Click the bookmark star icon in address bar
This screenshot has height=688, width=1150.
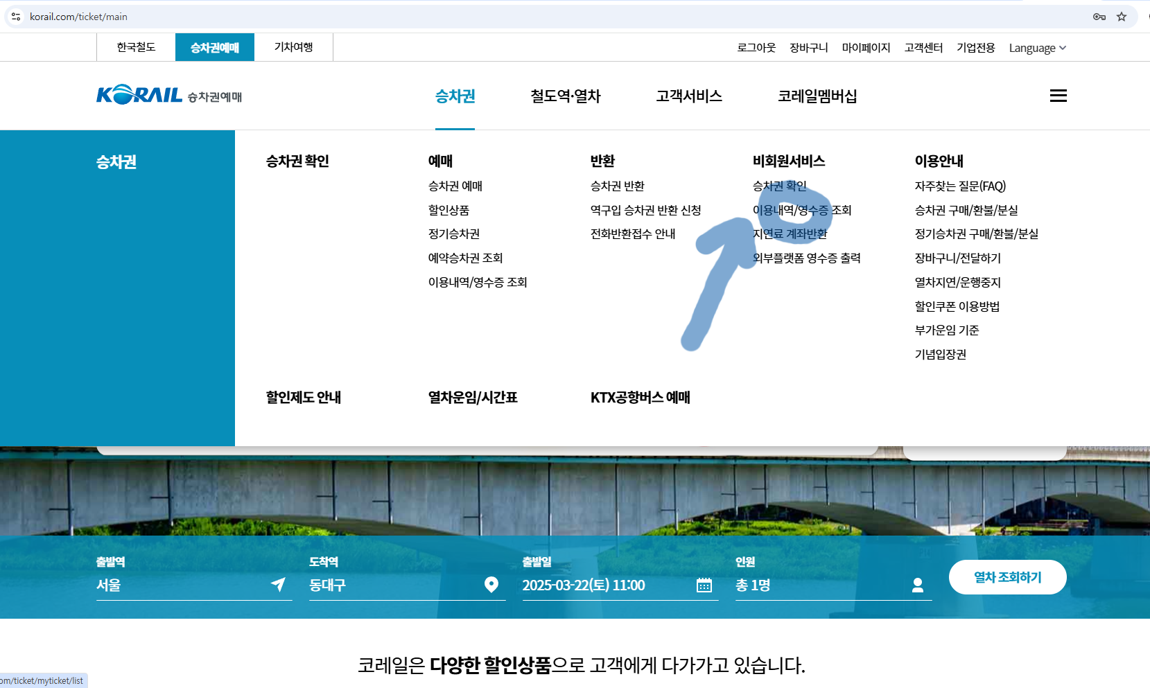[1122, 17]
